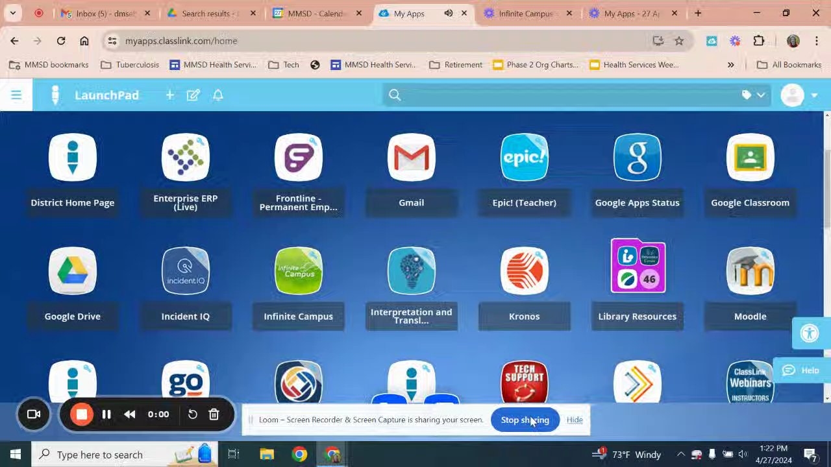Open Retirement bookmarks folder

[456, 65]
